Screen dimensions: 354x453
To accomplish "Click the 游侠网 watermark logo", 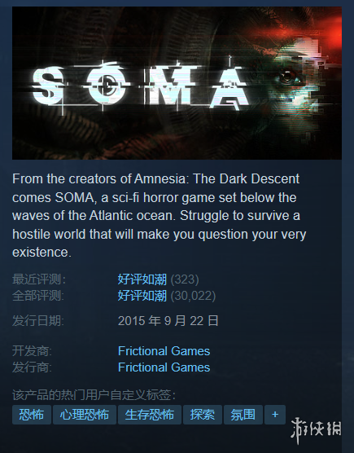I will point(316,430).
